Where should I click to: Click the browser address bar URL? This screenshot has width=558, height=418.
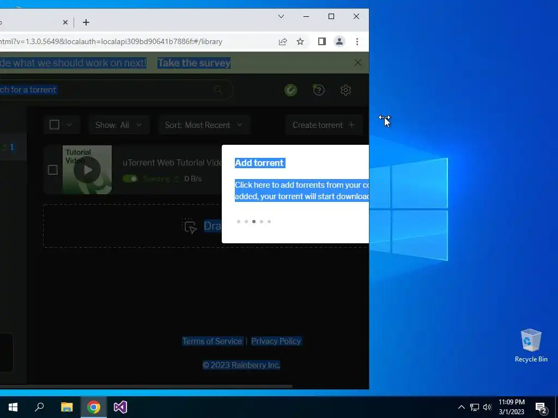tap(111, 41)
